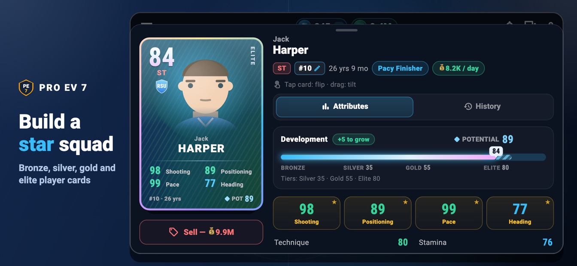
Task: Click the 8.2K / day wage chip
Action: click(459, 68)
